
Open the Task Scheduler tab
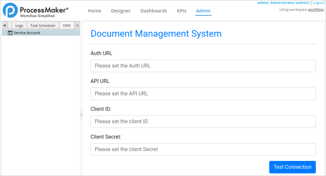(43, 26)
